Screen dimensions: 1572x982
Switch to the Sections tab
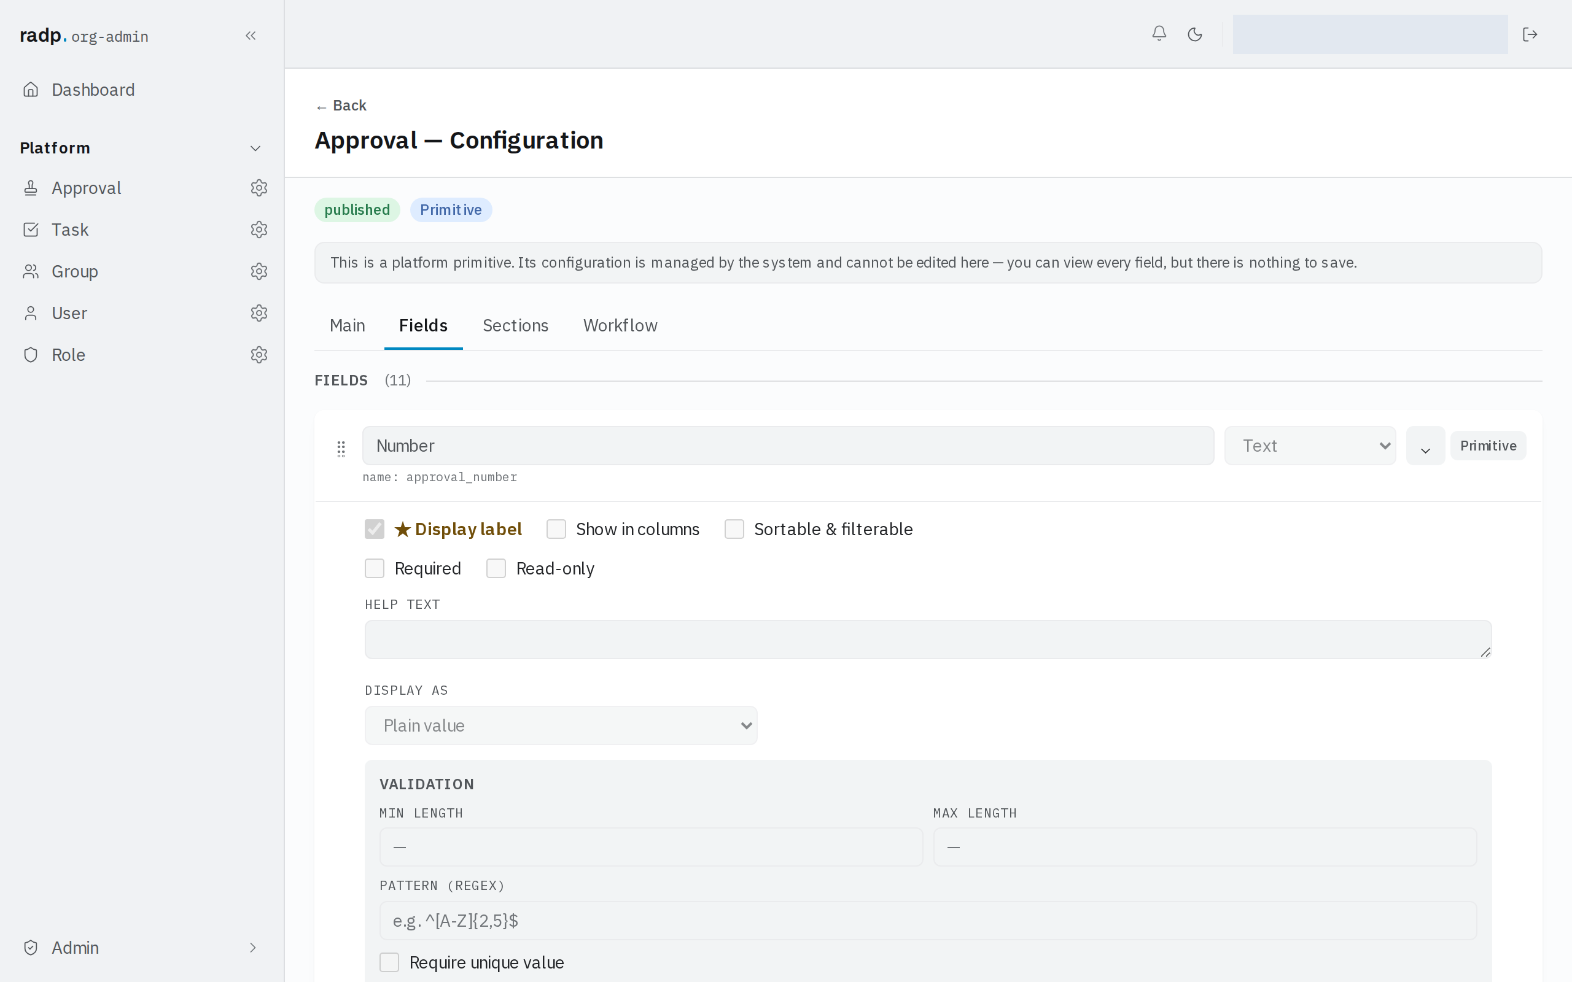[515, 325]
